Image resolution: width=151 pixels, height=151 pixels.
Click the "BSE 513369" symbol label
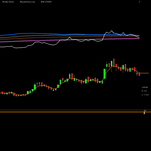(46, 2)
